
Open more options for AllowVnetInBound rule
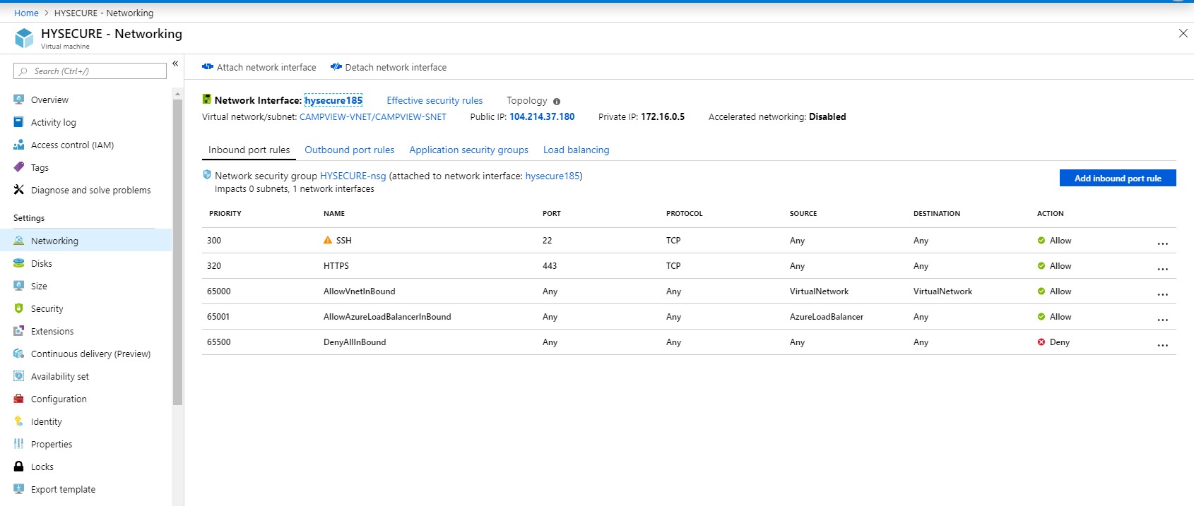(1163, 294)
